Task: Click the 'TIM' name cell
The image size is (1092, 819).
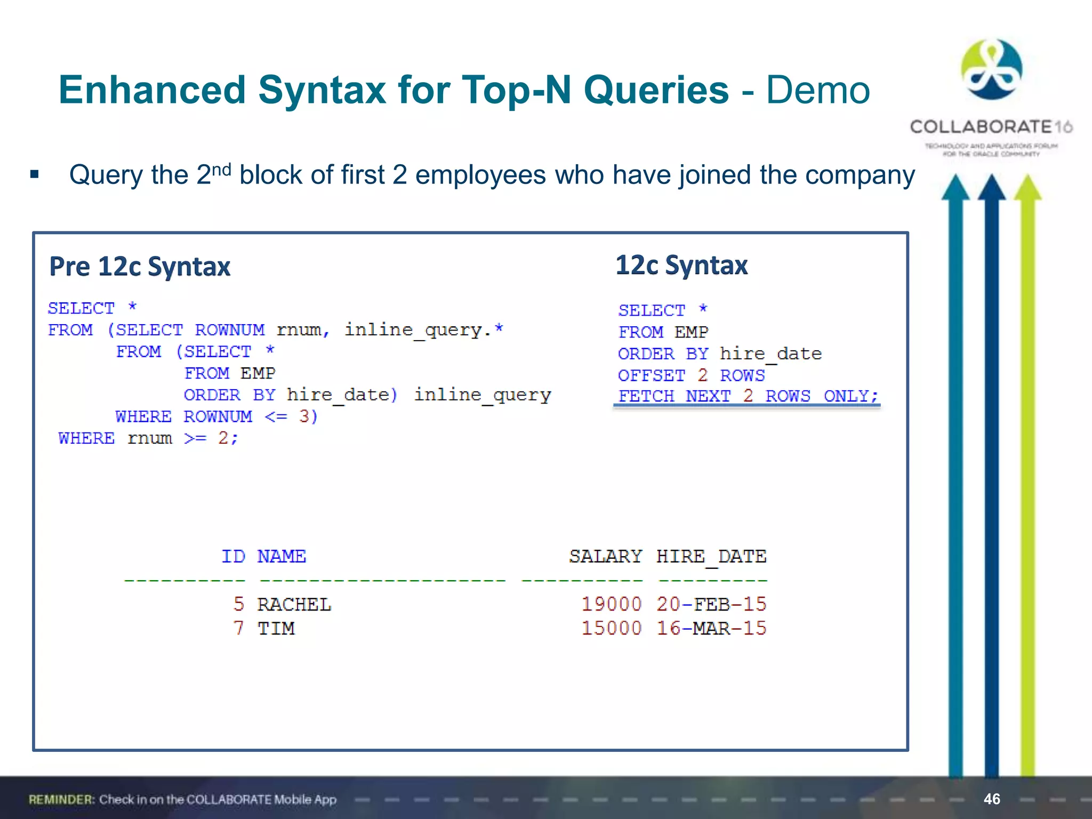Action: (276, 628)
